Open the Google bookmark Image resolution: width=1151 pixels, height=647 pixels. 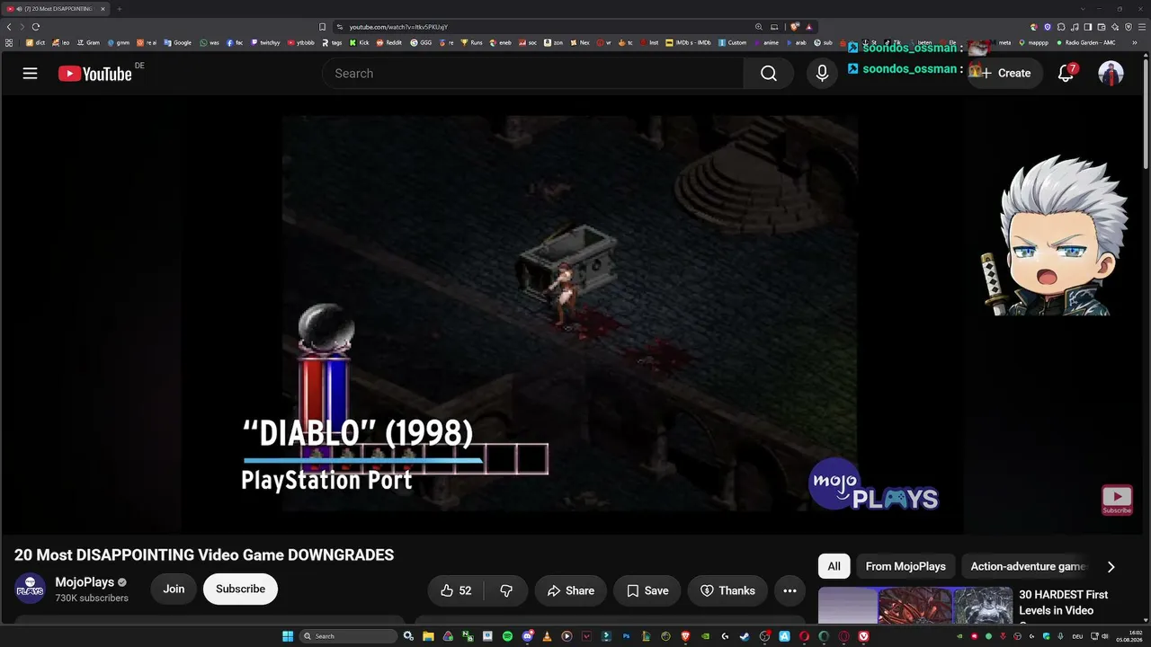click(177, 42)
